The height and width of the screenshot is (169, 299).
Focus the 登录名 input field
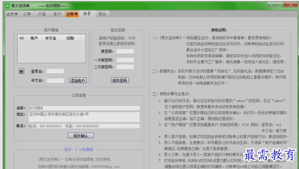point(55,71)
